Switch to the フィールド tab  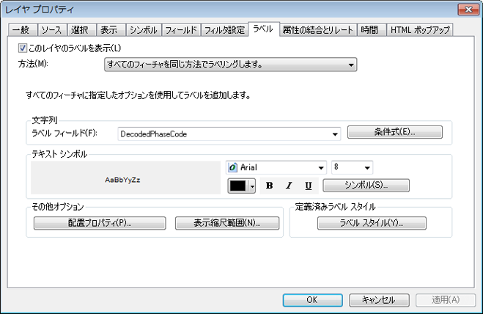(181, 30)
